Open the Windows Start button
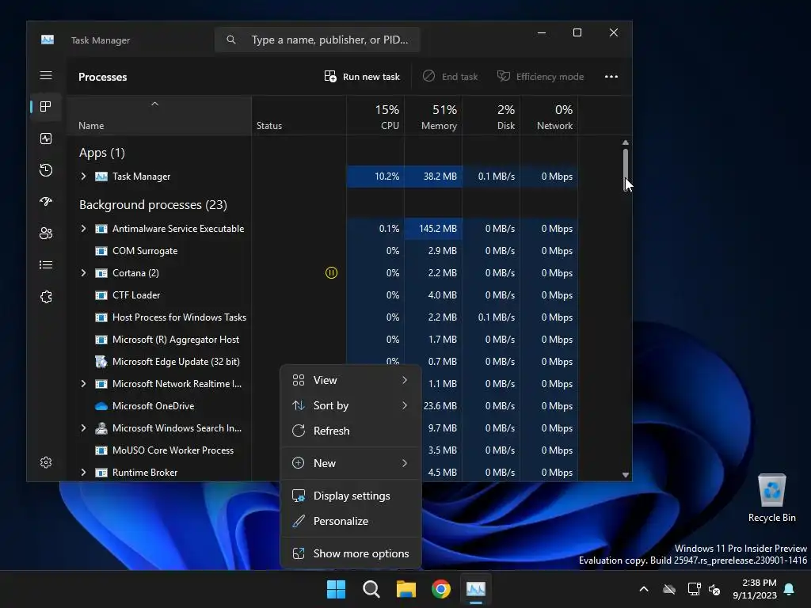Image resolution: width=811 pixels, height=608 pixels. [336, 589]
